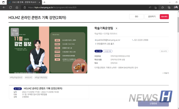Click the 신청완료 status text in session row

coord(25,97)
